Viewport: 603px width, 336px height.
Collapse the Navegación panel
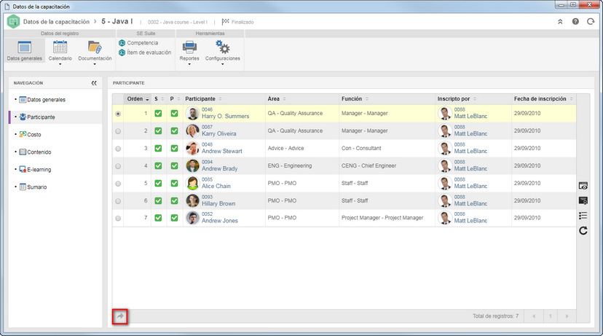[94, 83]
